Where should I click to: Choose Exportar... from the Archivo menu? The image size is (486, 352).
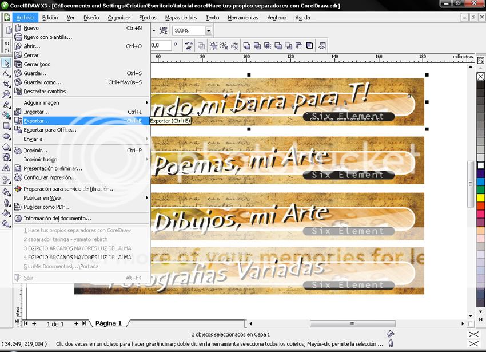pyautogui.click(x=82, y=121)
